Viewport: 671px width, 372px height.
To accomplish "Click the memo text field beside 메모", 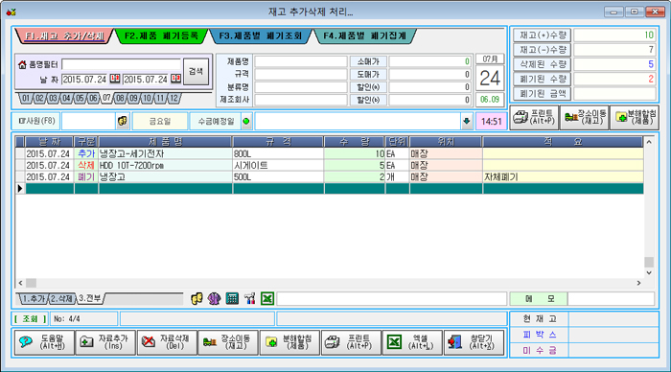I will pos(612,298).
